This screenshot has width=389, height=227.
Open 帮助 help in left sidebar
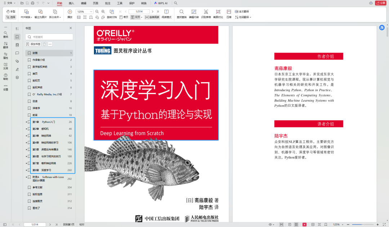point(5,77)
